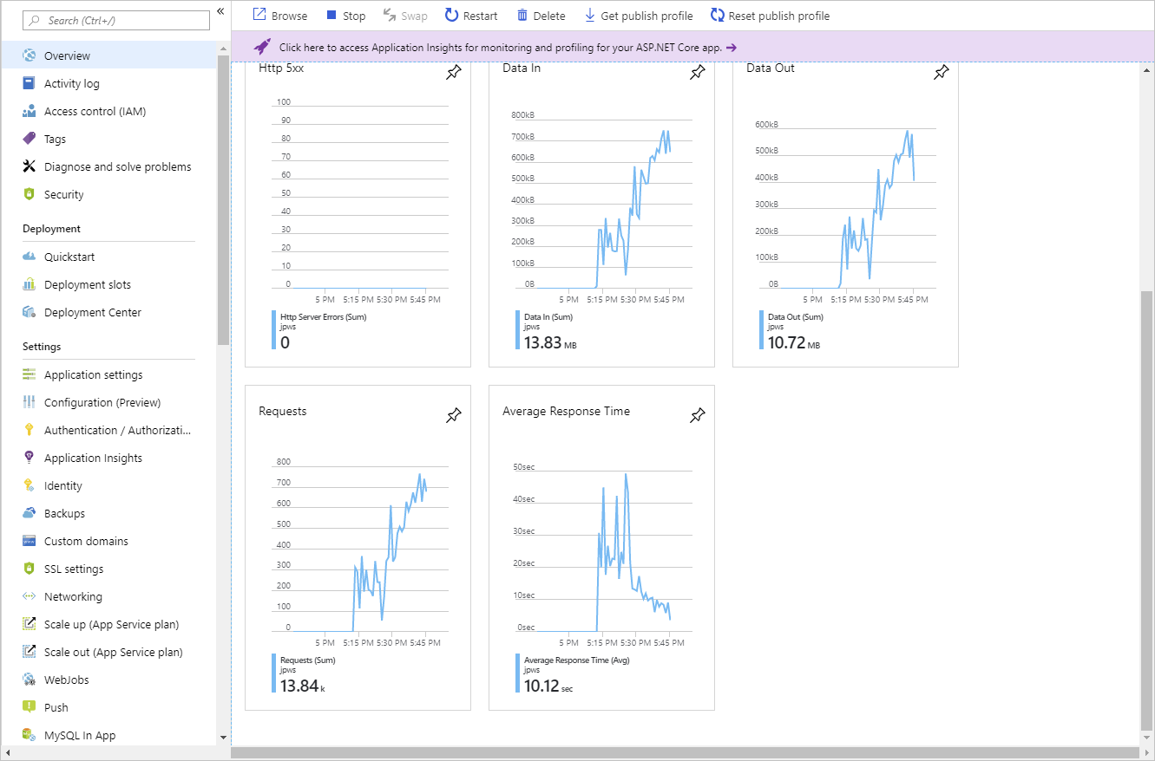Open Tags menu item
Screen dimensions: 1155x761
[x=108, y=139]
